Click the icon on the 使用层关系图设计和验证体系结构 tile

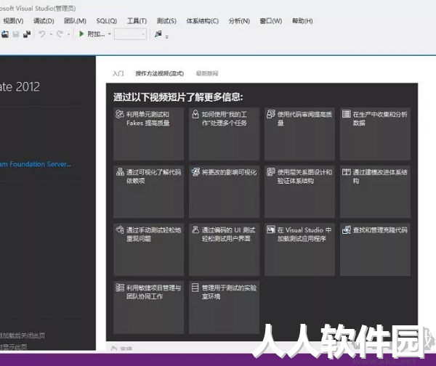[x=271, y=172]
